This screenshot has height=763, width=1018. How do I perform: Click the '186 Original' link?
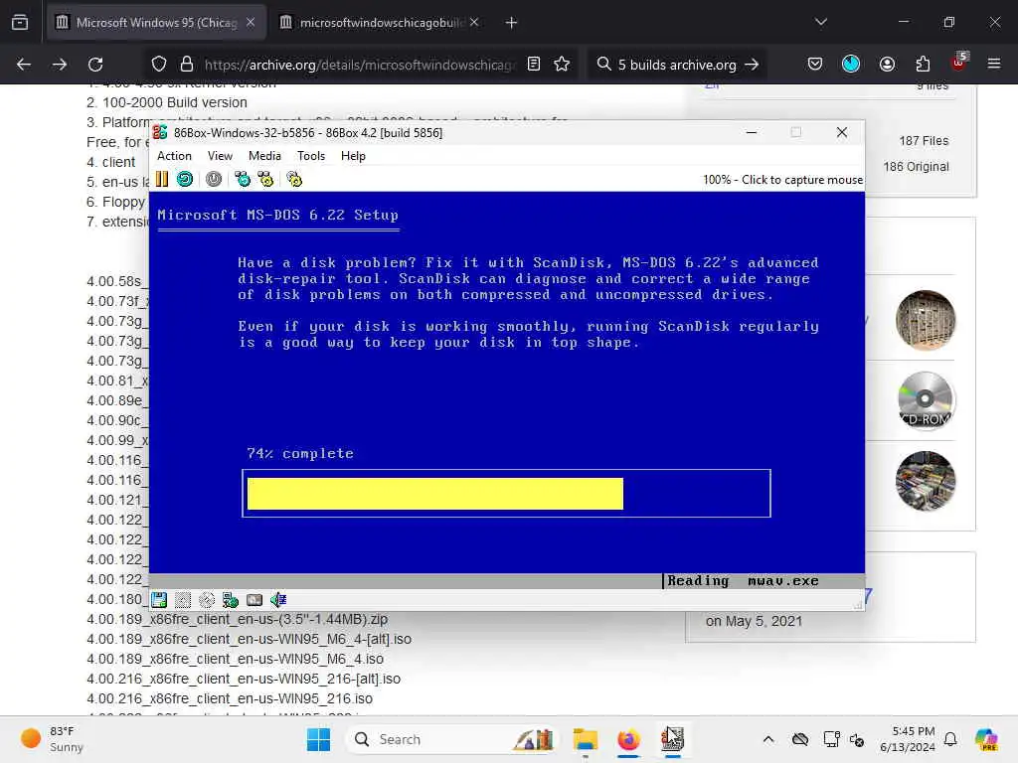[916, 167]
